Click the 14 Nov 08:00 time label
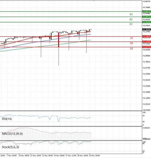151x158 pixels. 59,156
